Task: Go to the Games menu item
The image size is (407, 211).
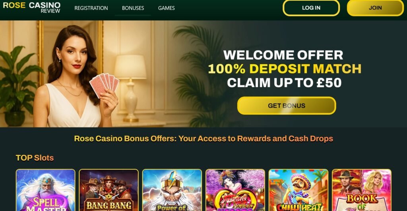Action: pos(167,8)
